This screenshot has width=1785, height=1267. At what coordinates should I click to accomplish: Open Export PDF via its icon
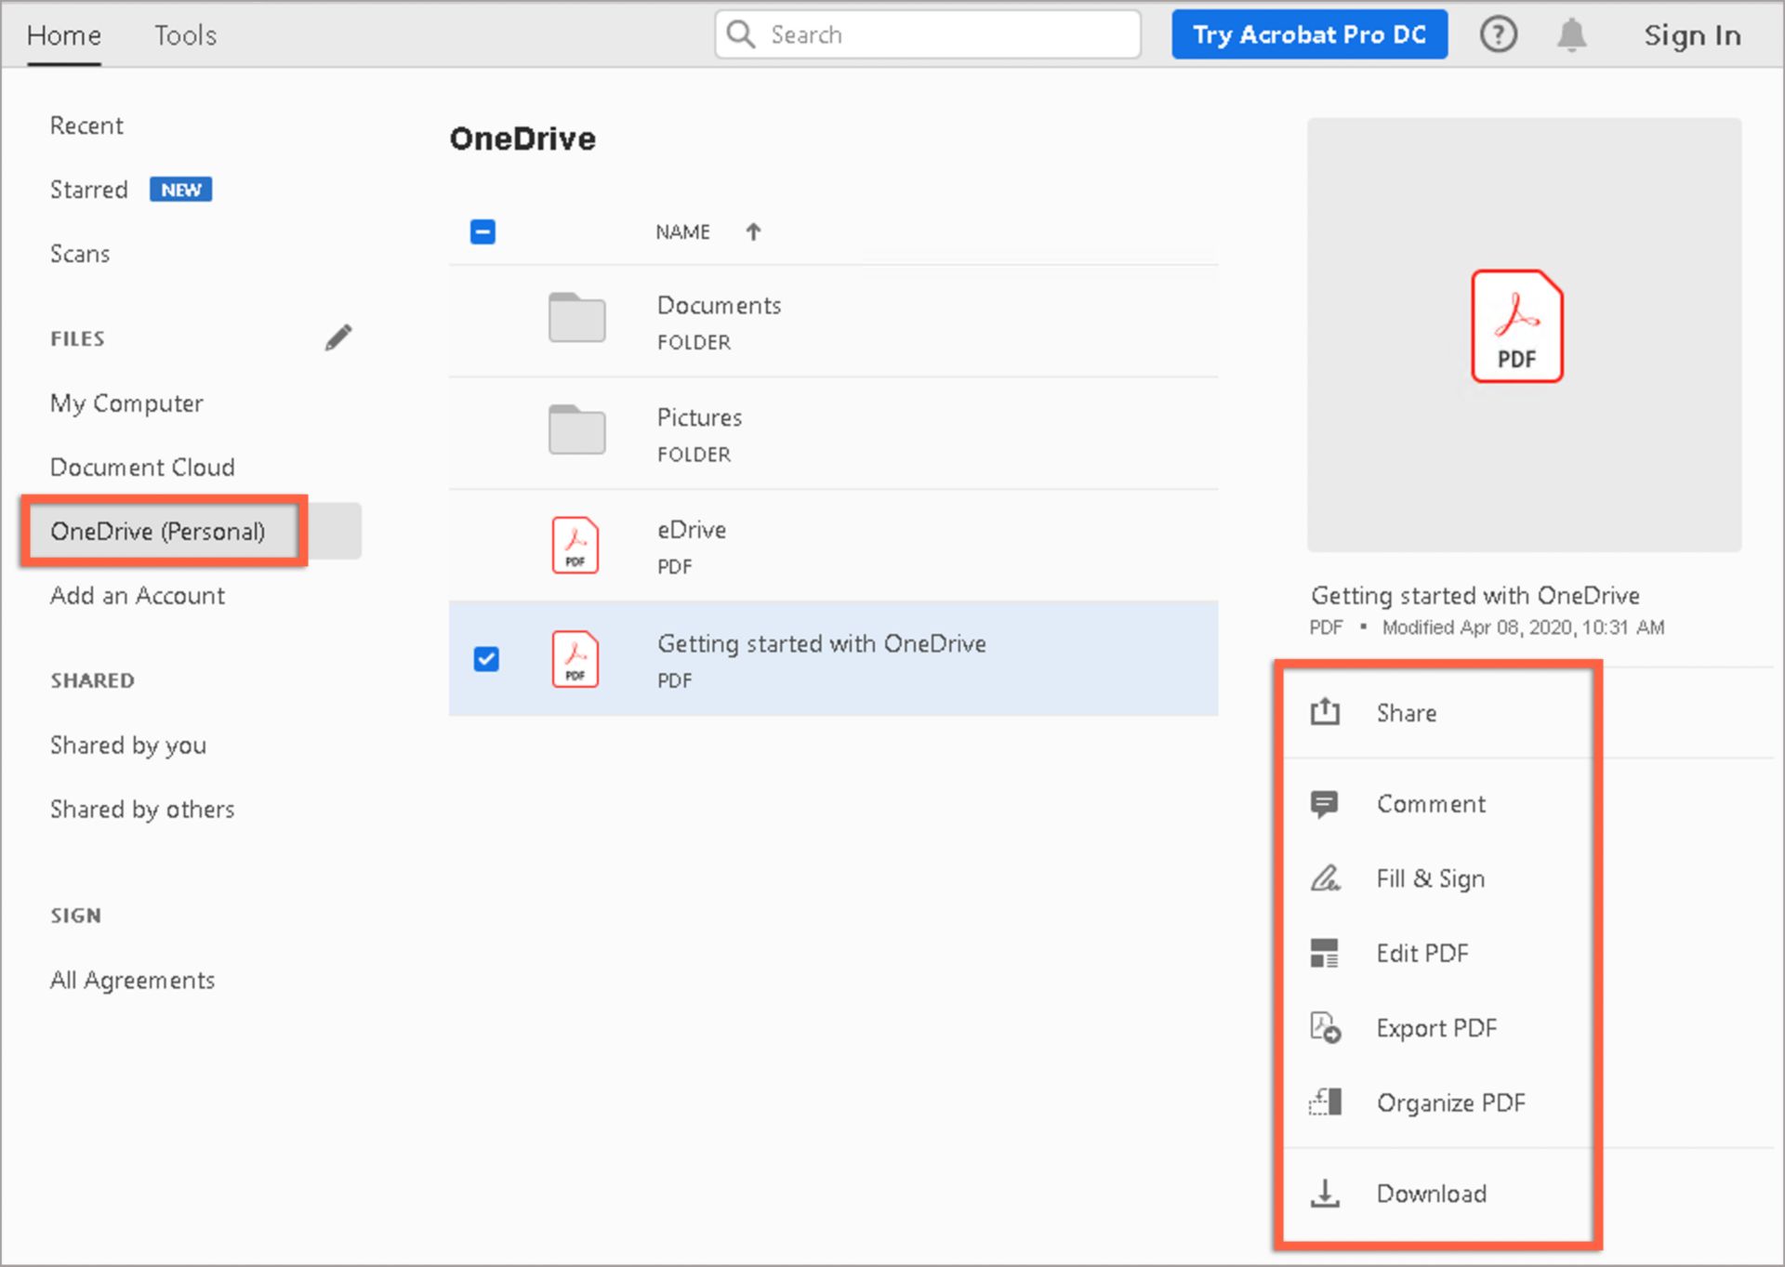click(x=1326, y=1027)
